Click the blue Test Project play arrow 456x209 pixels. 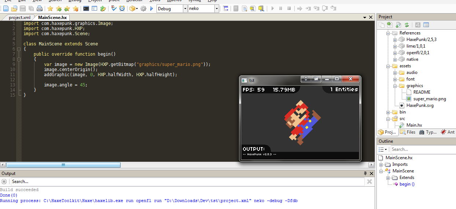coord(152,8)
